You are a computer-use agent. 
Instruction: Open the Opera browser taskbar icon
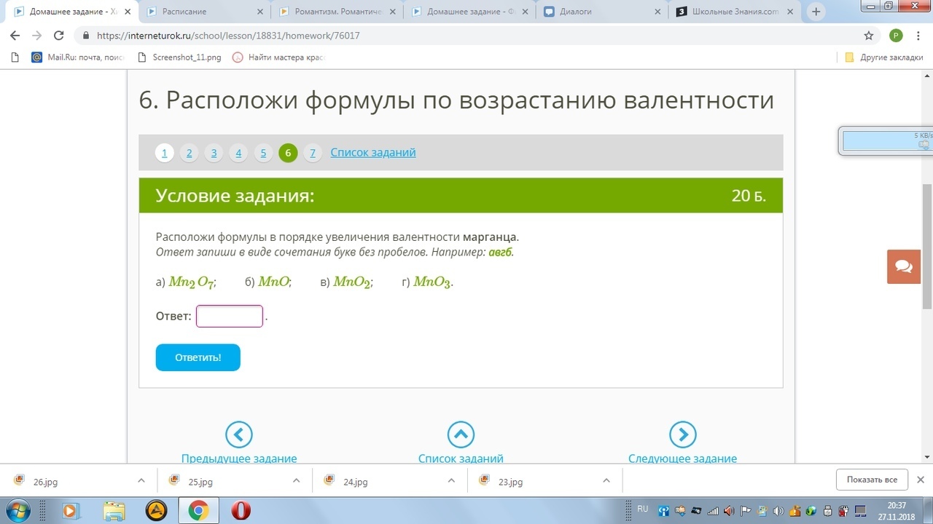pyautogui.click(x=241, y=510)
